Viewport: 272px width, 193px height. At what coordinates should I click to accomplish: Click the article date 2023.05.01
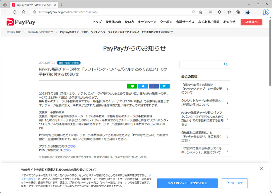(47, 63)
